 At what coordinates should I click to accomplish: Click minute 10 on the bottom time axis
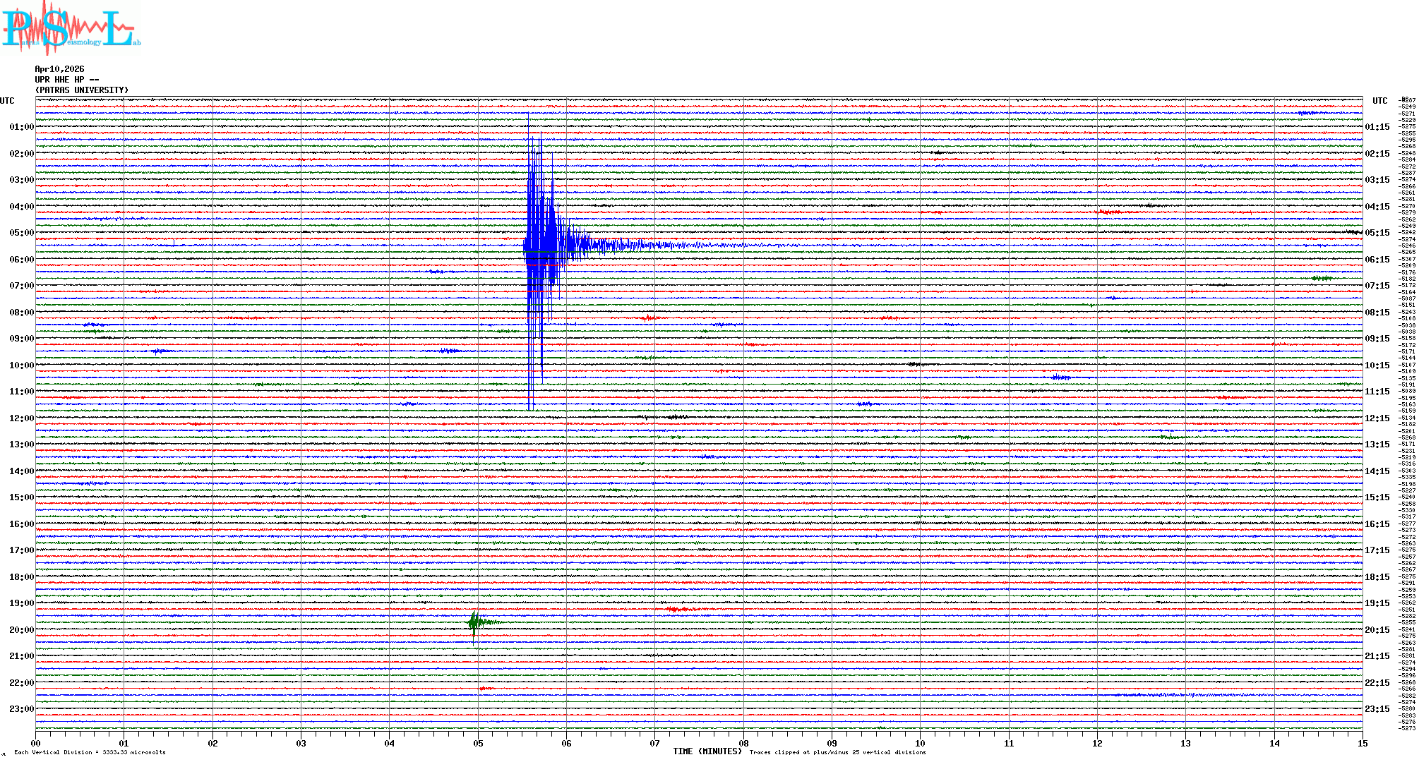click(x=920, y=743)
